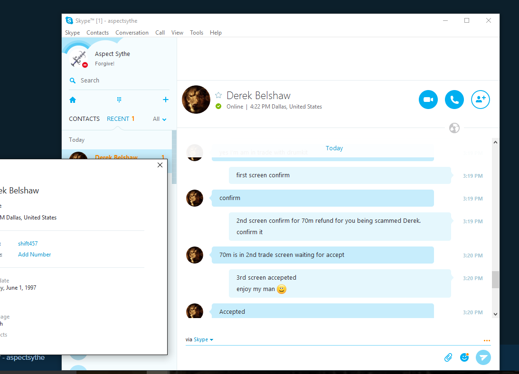
Task: Open the Help menu
Action: (216, 33)
